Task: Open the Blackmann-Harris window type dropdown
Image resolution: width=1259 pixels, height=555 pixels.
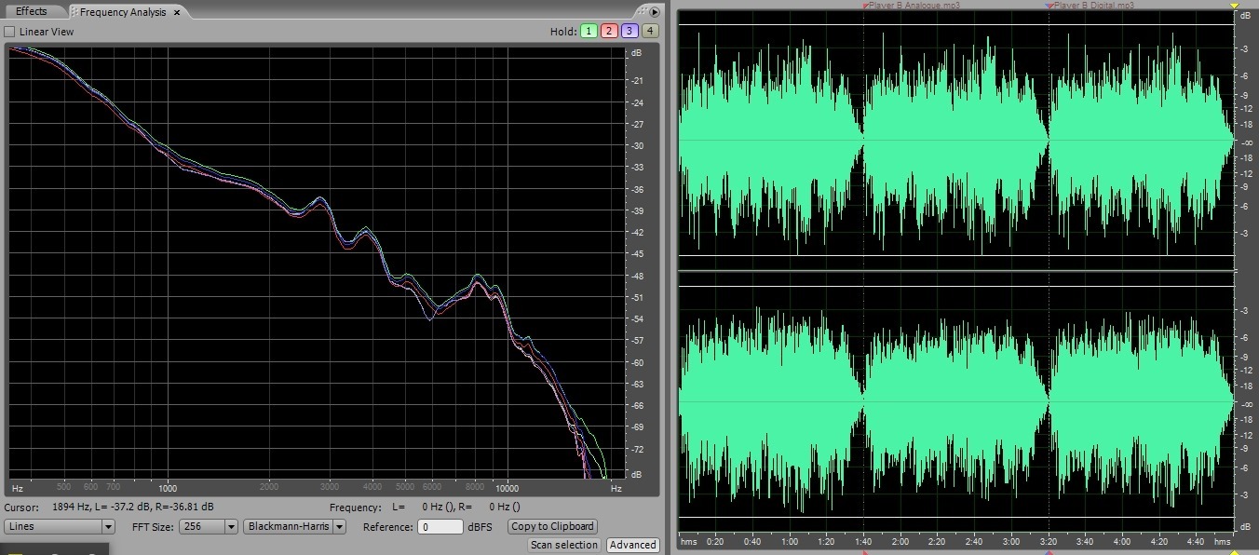Action: point(294,526)
